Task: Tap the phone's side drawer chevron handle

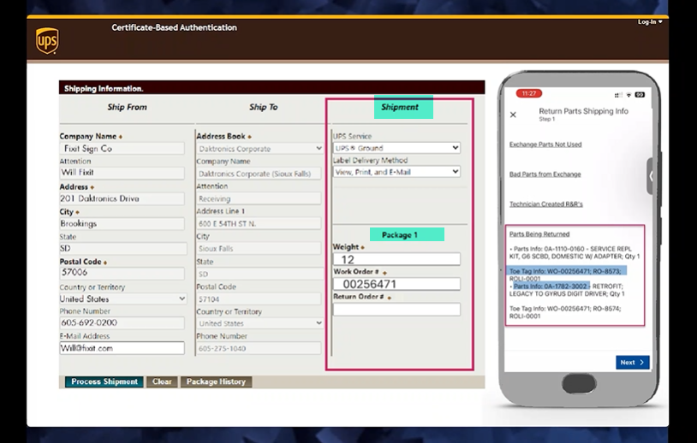Action: [x=650, y=176]
